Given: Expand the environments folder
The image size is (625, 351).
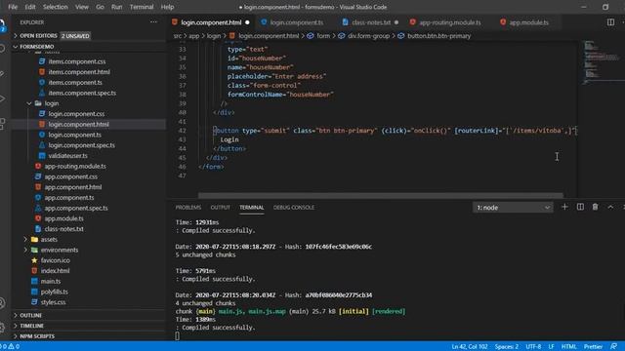Looking at the screenshot, I should [60, 250].
